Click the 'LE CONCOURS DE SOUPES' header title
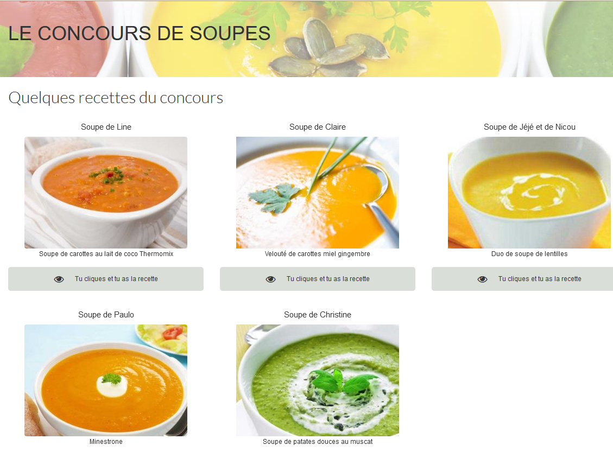Image resolution: width=613 pixels, height=452 pixels. (x=140, y=33)
